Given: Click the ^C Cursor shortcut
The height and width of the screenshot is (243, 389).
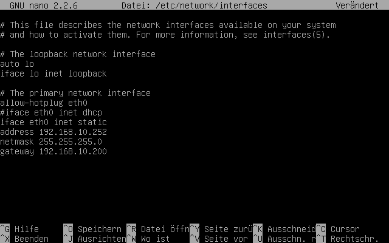Looking at the screenshot, I should point(338,229).
